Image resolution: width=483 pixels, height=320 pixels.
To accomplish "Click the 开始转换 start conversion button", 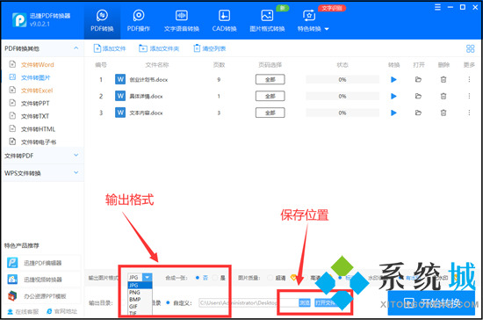I will click(431, 302).
